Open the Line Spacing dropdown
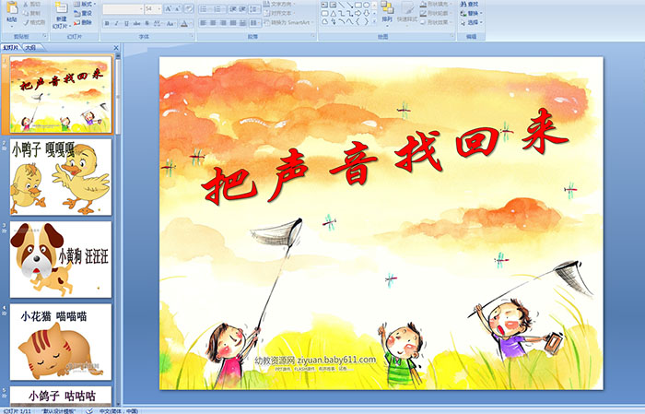 point(254,9)
